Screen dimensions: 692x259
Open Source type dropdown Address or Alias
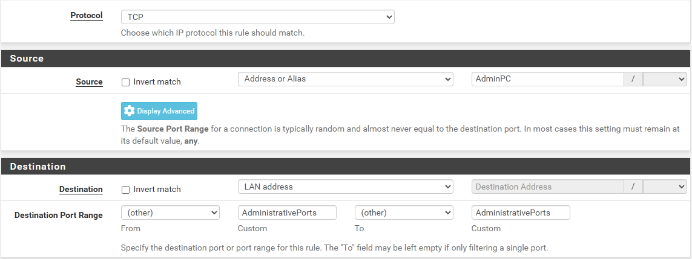[x=346, y=79]
